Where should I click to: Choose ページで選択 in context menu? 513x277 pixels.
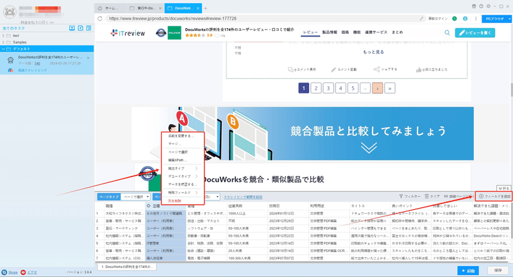[178, 152]
